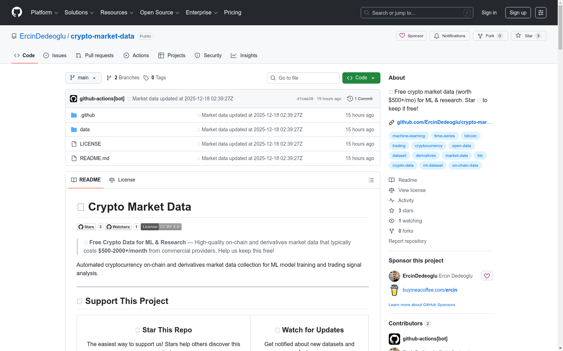Expand the Resources menu
Screen dimensions: 563x351
tap(117, 13)
